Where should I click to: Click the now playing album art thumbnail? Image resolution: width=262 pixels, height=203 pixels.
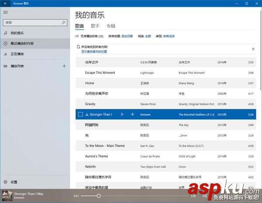pos(7,196)
